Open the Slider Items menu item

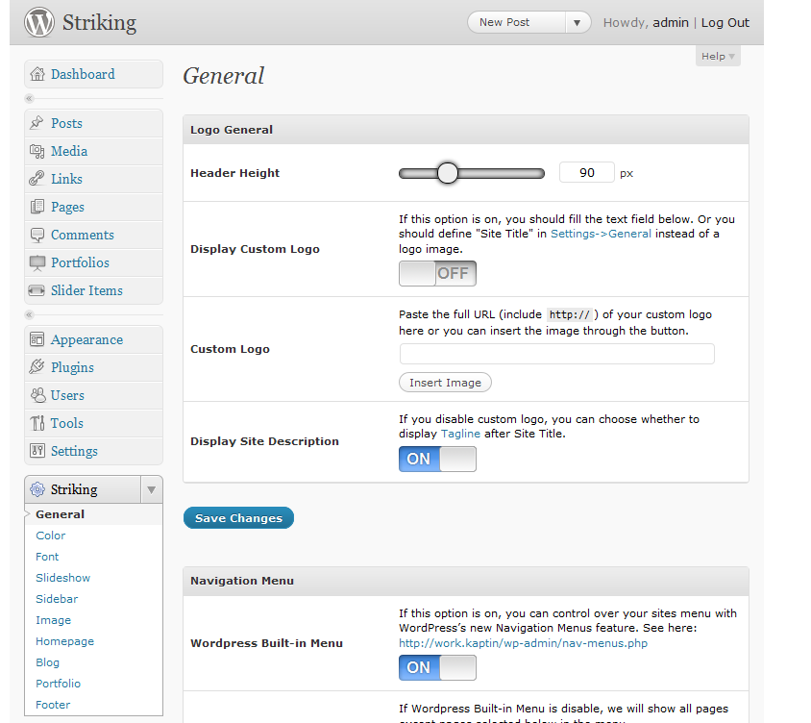pyautogui.click(x=93, y=290)
